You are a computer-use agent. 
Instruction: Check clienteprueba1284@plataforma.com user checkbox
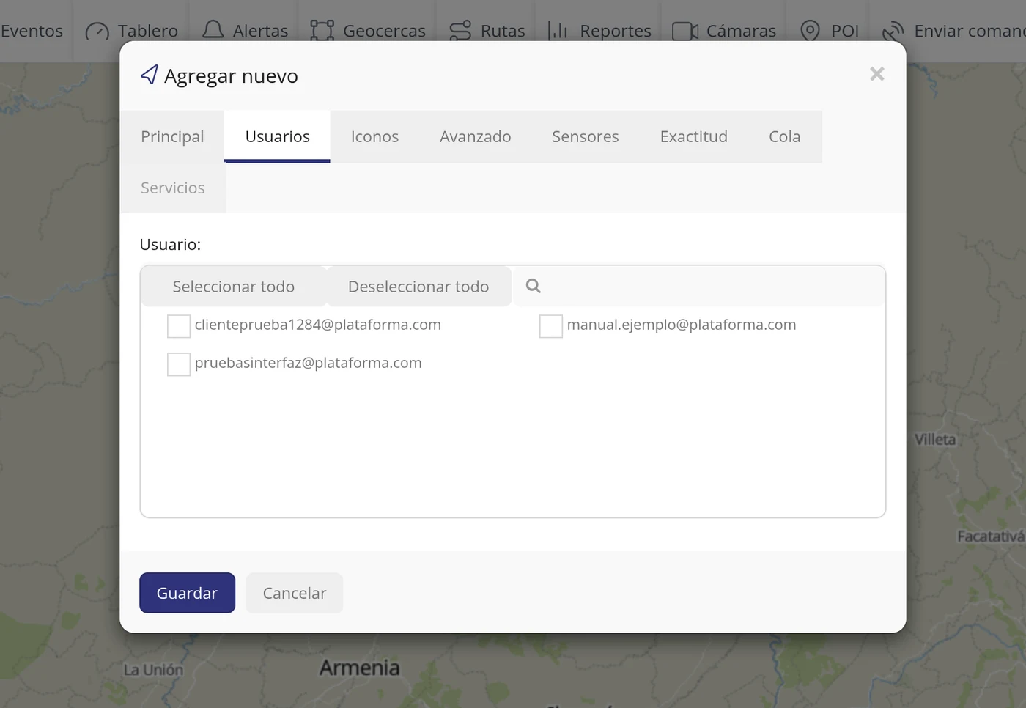click(179, 326)
